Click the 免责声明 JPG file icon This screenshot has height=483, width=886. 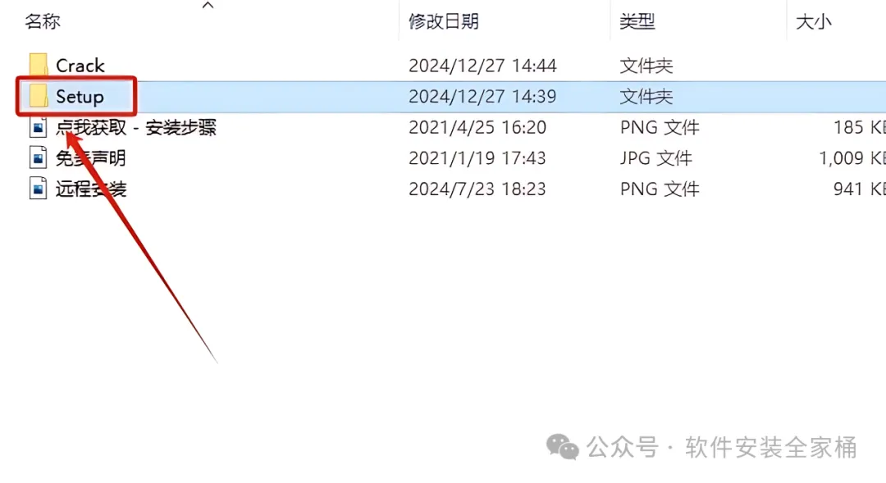[x=38, y=157]
